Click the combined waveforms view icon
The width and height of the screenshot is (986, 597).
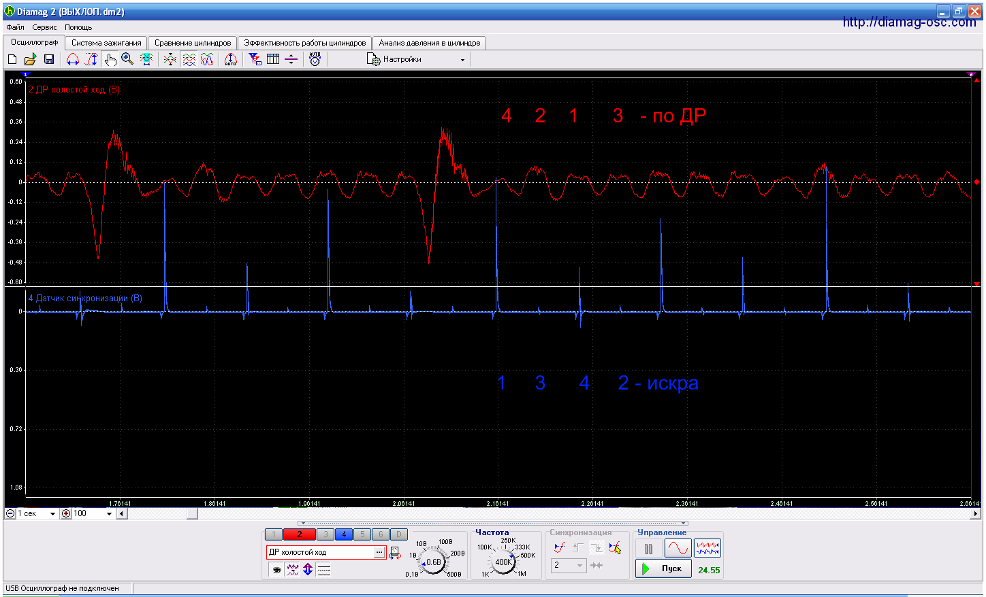click(x=207, y=60)
